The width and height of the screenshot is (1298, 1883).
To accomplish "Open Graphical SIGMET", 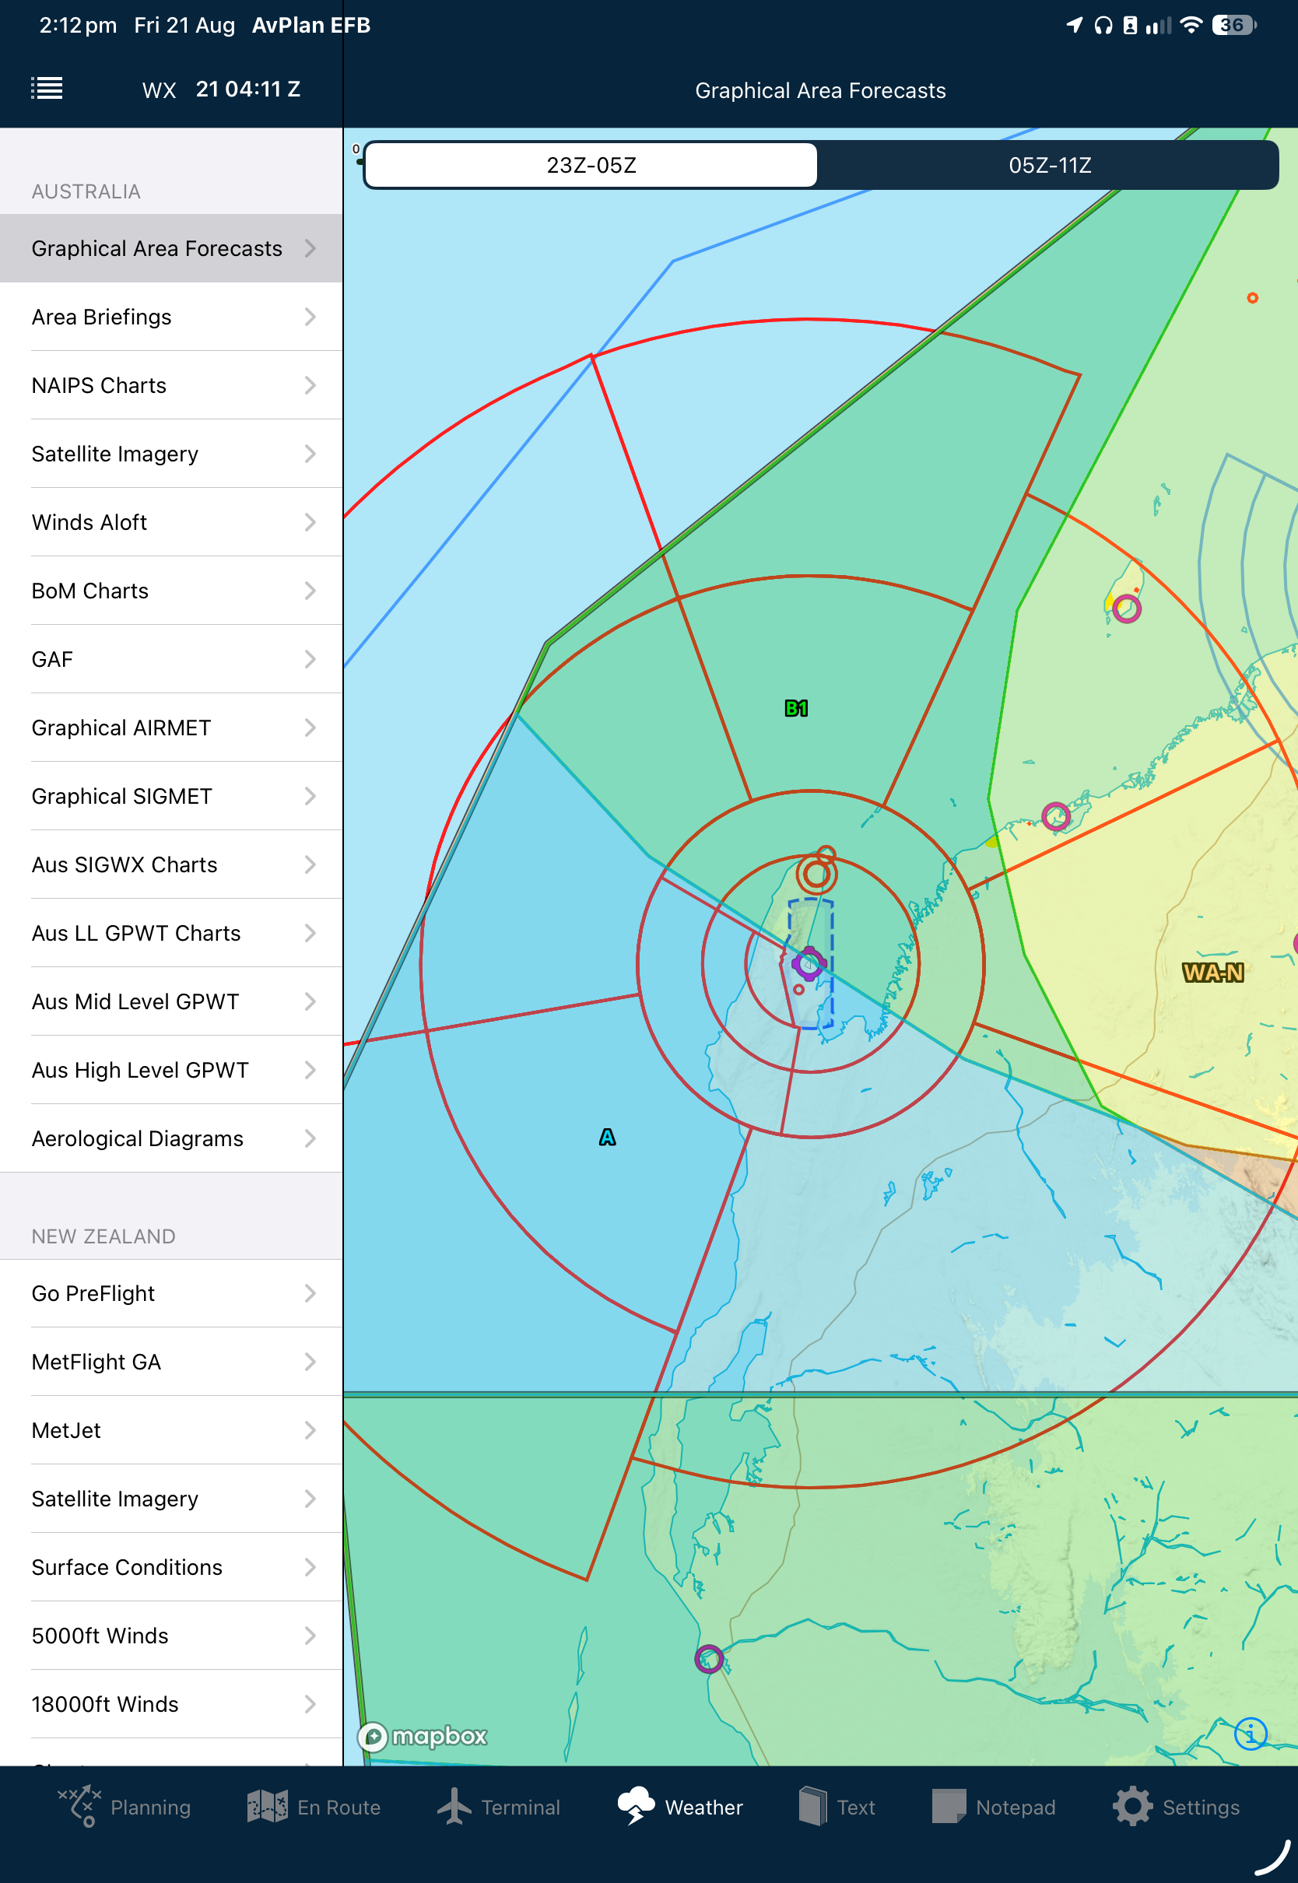I will (x=170, y=796).
